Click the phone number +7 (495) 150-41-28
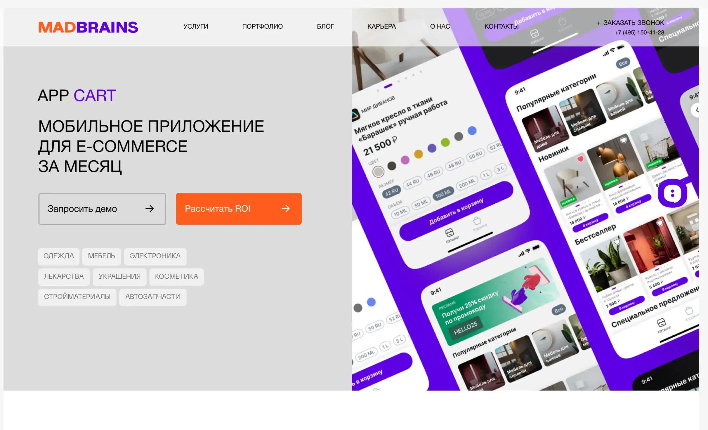 click(639, 32)
